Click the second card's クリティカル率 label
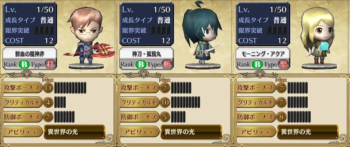 pos(139,103)
